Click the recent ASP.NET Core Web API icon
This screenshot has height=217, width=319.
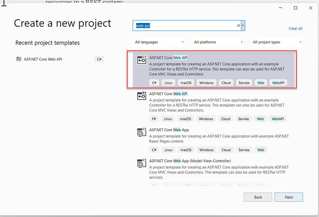(19, 59)
